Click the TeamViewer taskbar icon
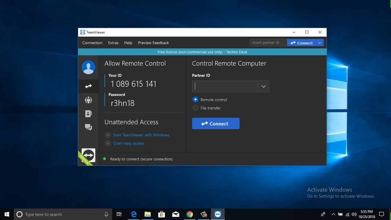 coord(218,214)
